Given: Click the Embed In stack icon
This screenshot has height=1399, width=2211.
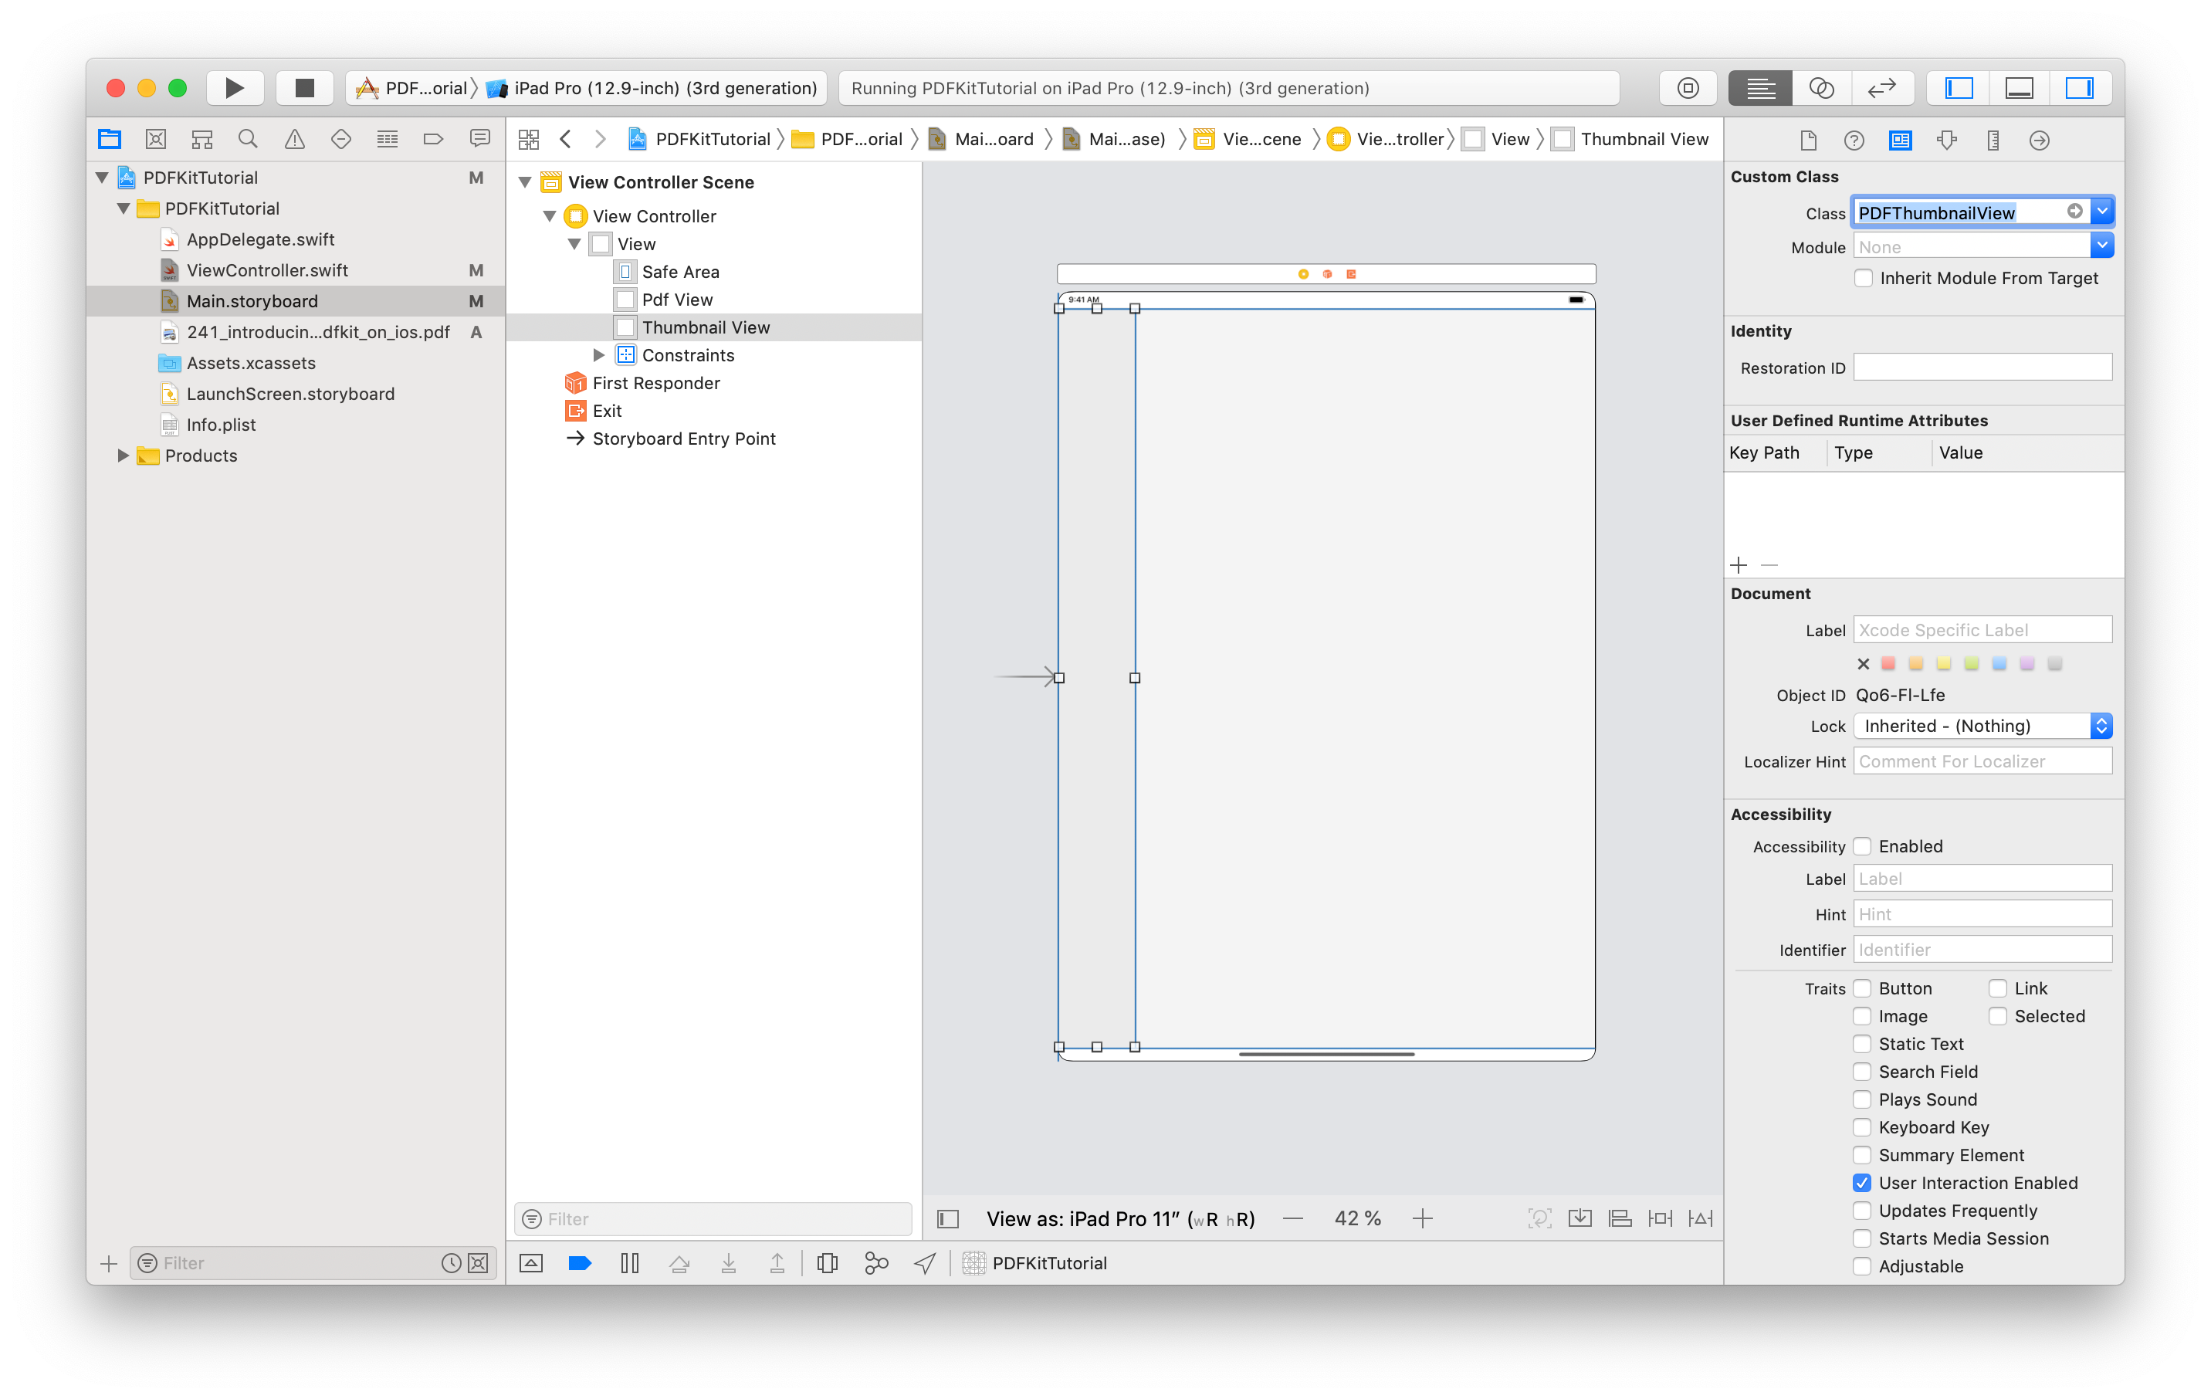Looking at the screenshot, I should (x=1580, y=1219).
